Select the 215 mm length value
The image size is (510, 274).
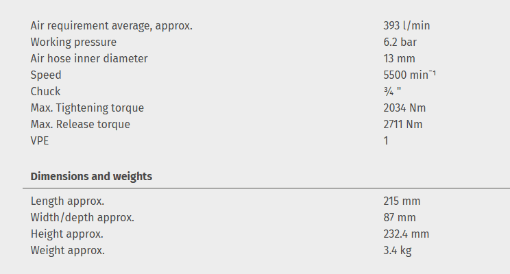(x=402, y=201)
